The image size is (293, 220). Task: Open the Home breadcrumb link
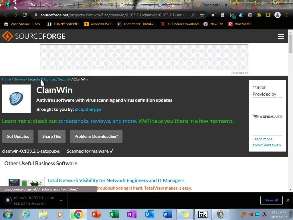coord(7,79)
